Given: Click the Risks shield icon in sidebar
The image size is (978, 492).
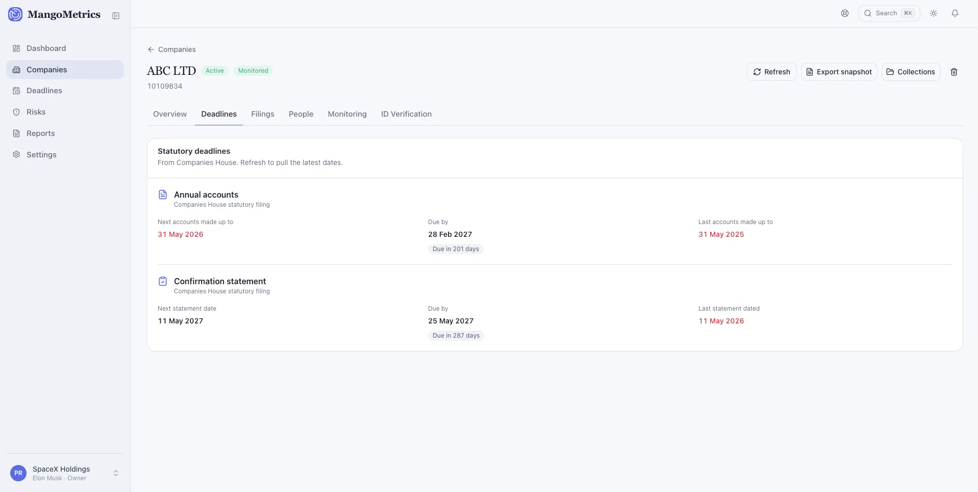Looking at the screenshot, I should [x=16, y=112].
